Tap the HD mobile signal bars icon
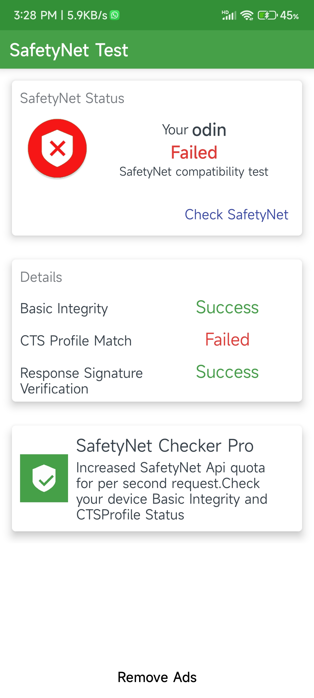Image resolution: width=314 pixels, height=698 pixels. click(x=229, y=15)
